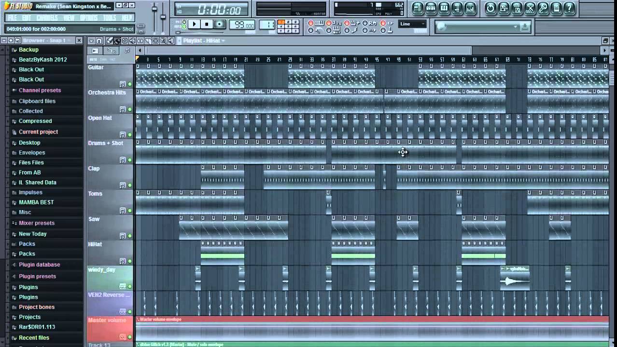
Task: Expand the Mixer presets folder
Action: (36, 223)
